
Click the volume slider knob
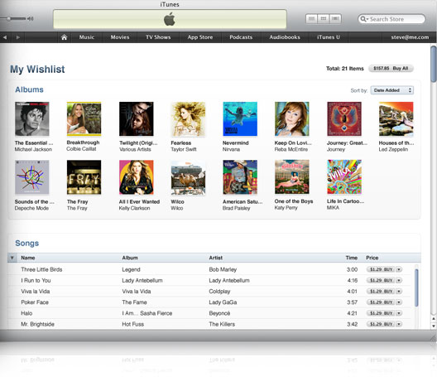click(9, 19)
